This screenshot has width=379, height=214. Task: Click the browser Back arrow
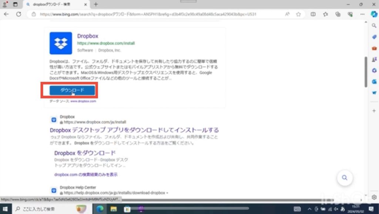[6, 14]
